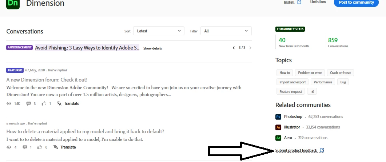Open the Aero community link

288,138
